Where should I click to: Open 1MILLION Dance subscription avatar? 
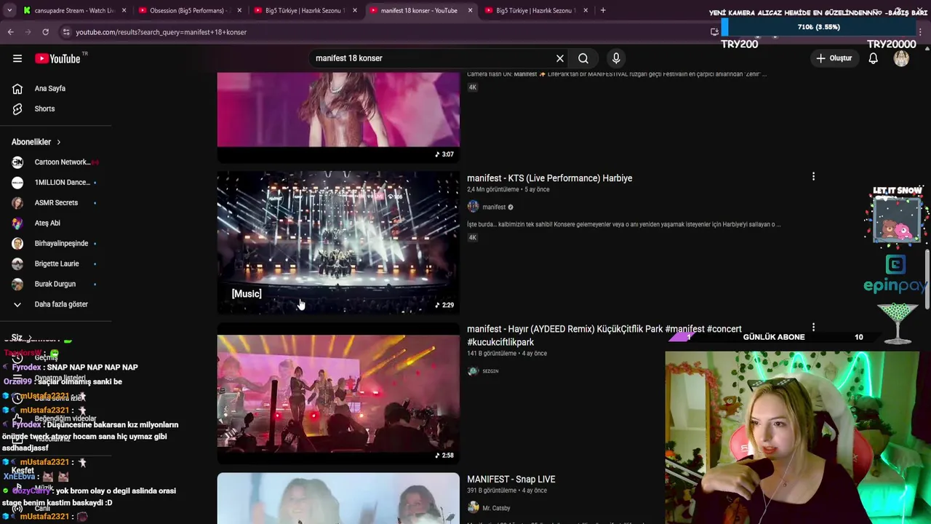[x=17, y=183]
